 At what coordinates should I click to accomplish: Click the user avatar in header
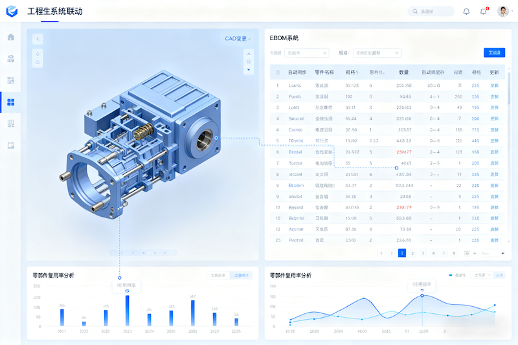point(503,12)
